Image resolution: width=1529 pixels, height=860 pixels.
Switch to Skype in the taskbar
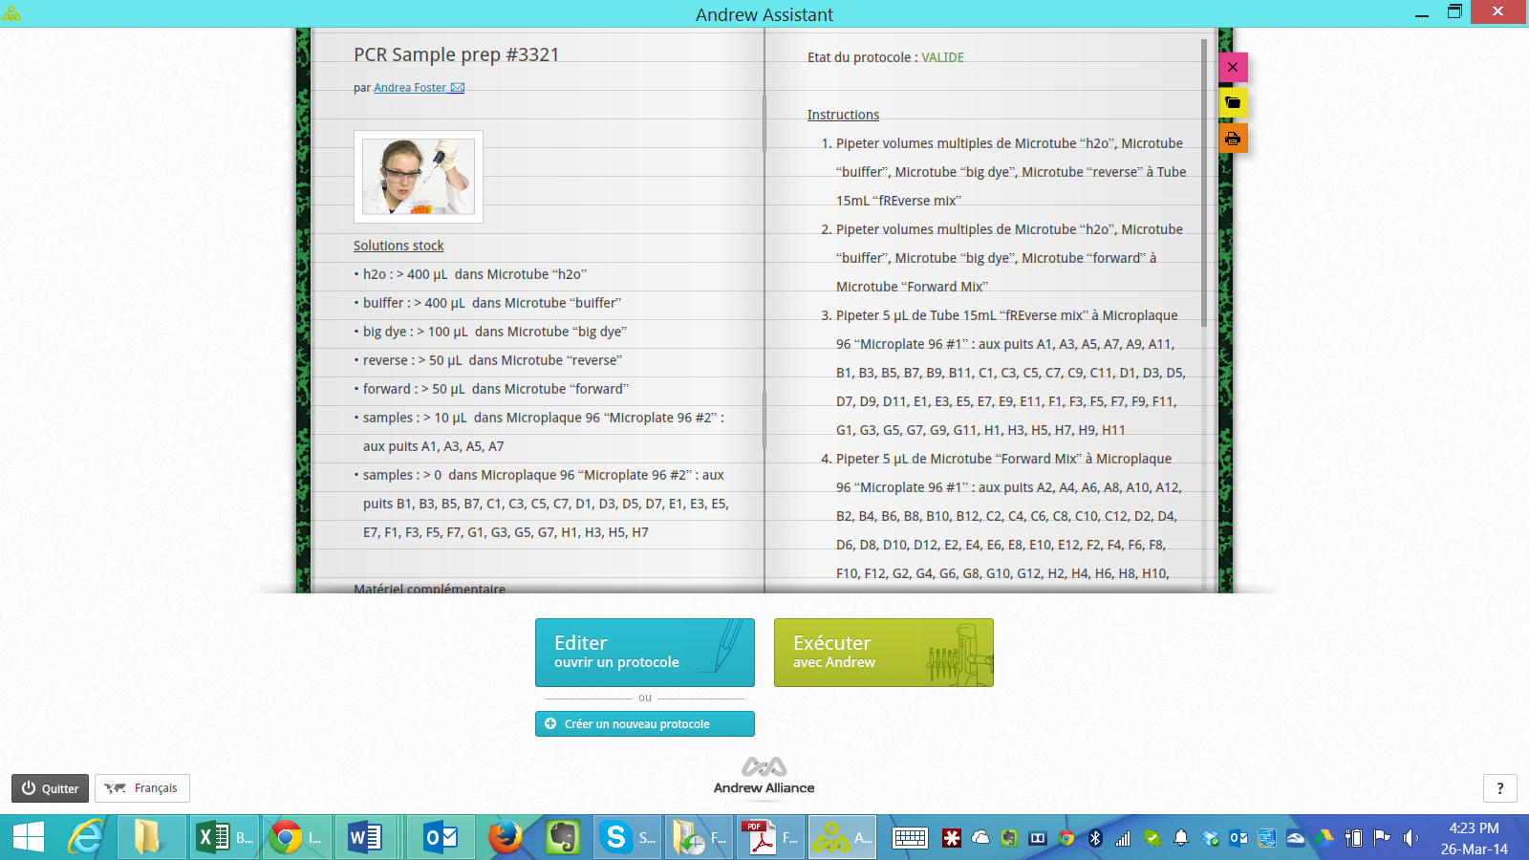point(628,838)
